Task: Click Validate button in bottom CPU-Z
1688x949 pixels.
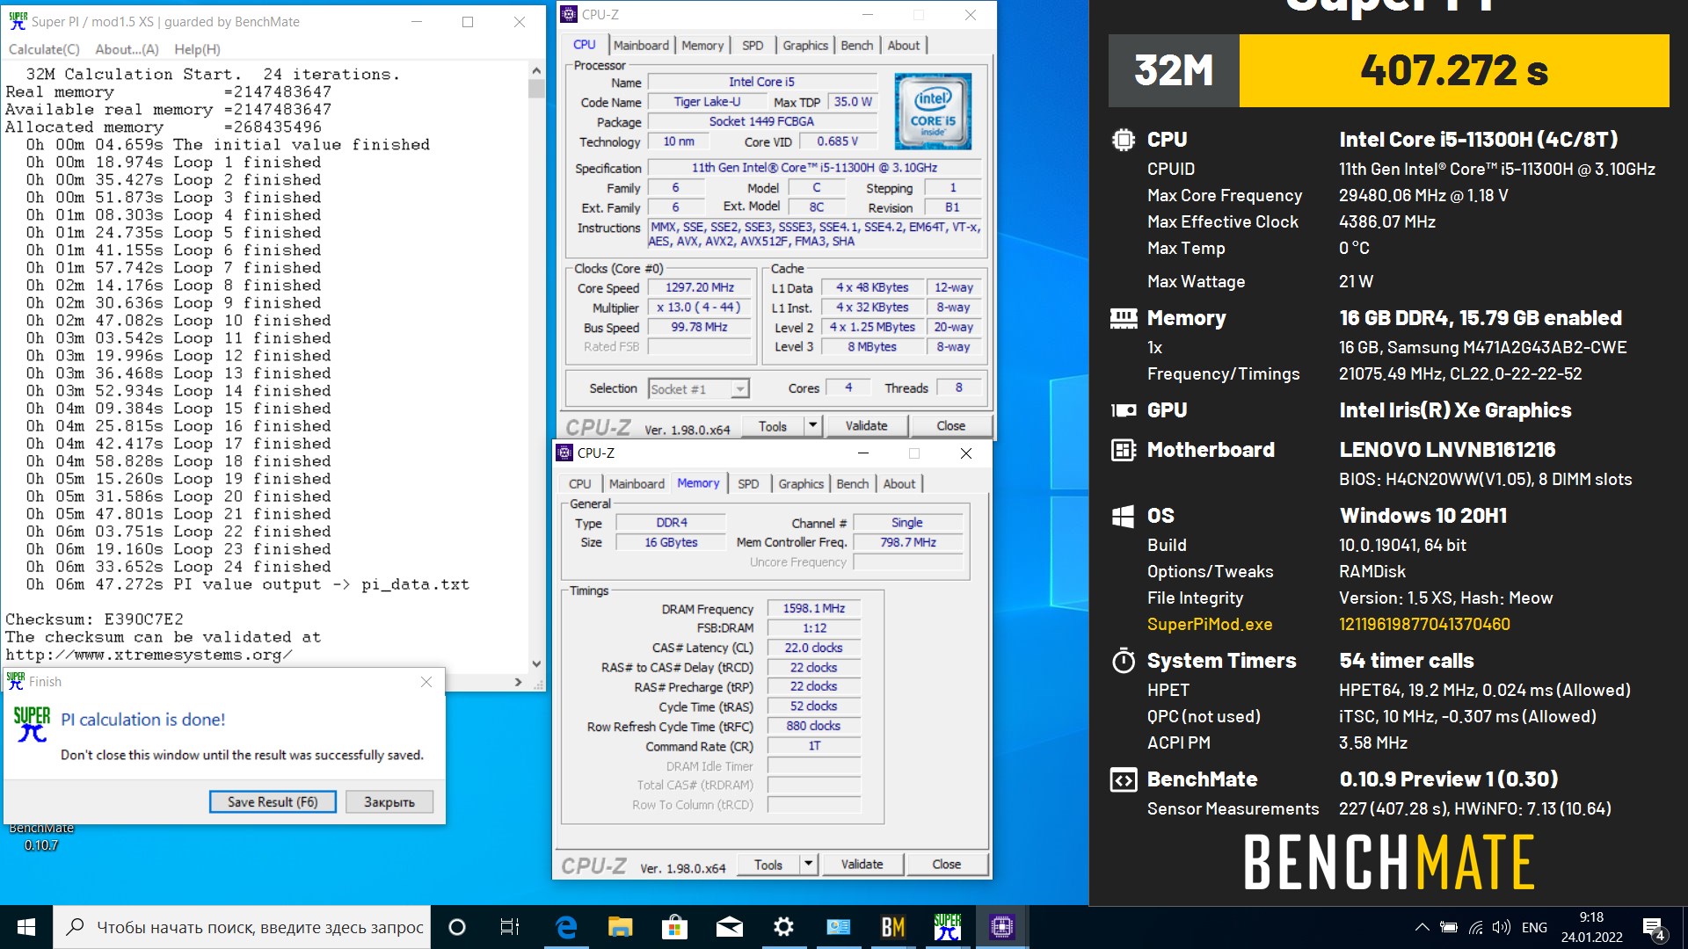Action: (862, 864)
